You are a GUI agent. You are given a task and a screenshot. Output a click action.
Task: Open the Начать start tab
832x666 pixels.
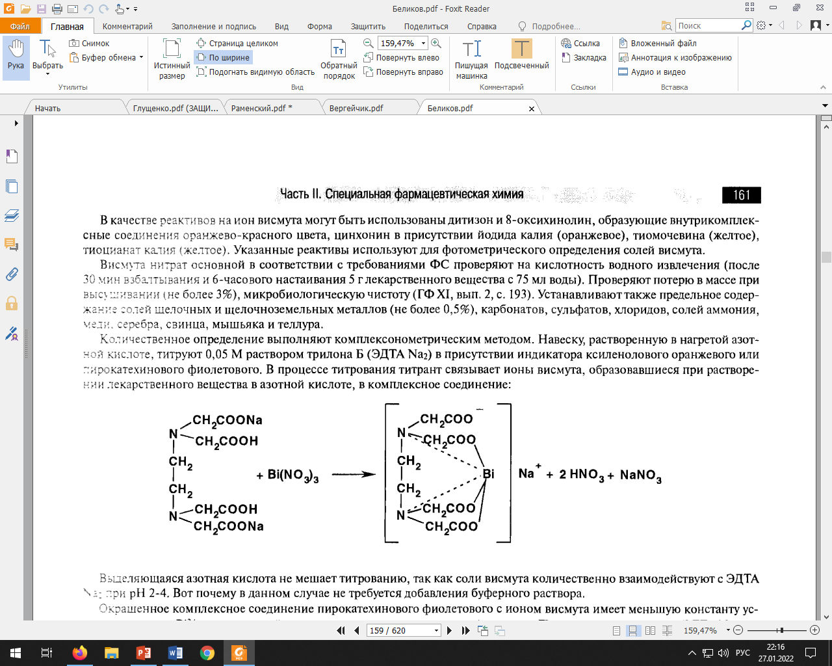click(x=47, y=109)
